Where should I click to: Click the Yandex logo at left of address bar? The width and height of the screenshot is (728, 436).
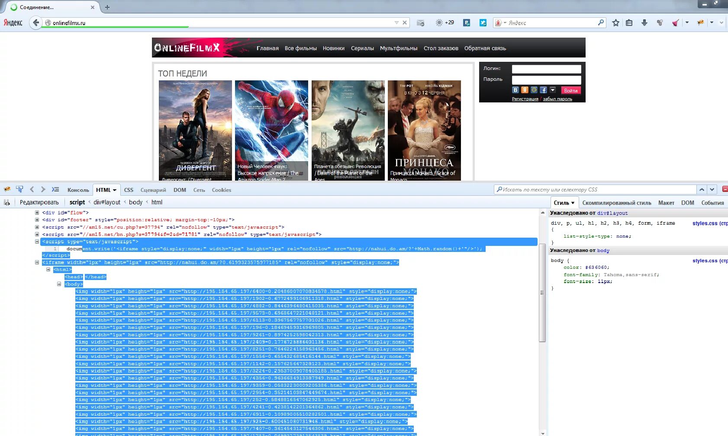[13, 22]
